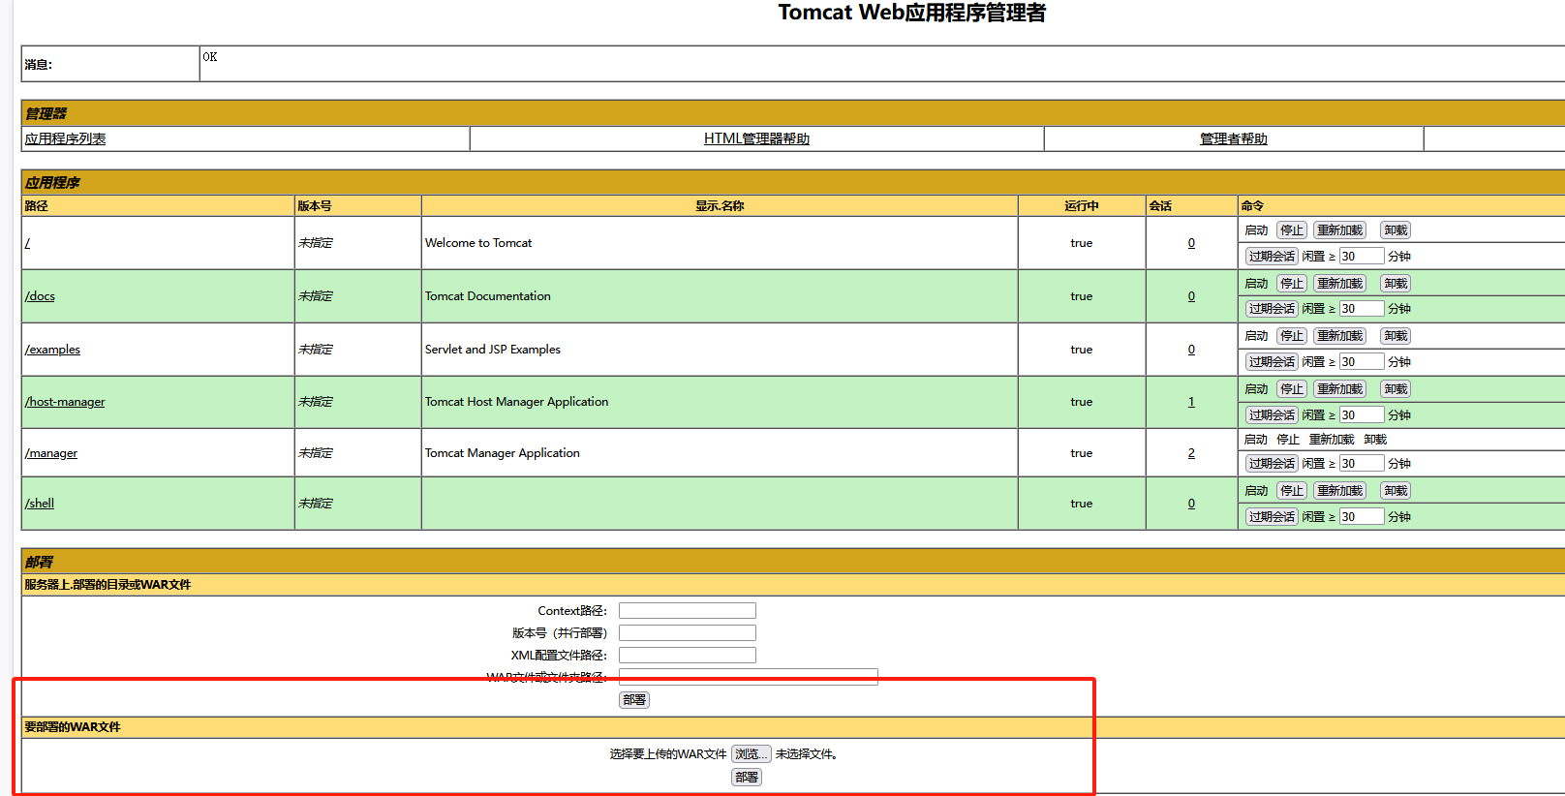Click 部署 button under server directory form

pos(634,700)
